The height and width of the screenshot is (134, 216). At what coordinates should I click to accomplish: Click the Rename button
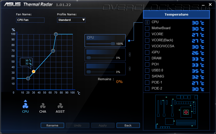(52, 125)
